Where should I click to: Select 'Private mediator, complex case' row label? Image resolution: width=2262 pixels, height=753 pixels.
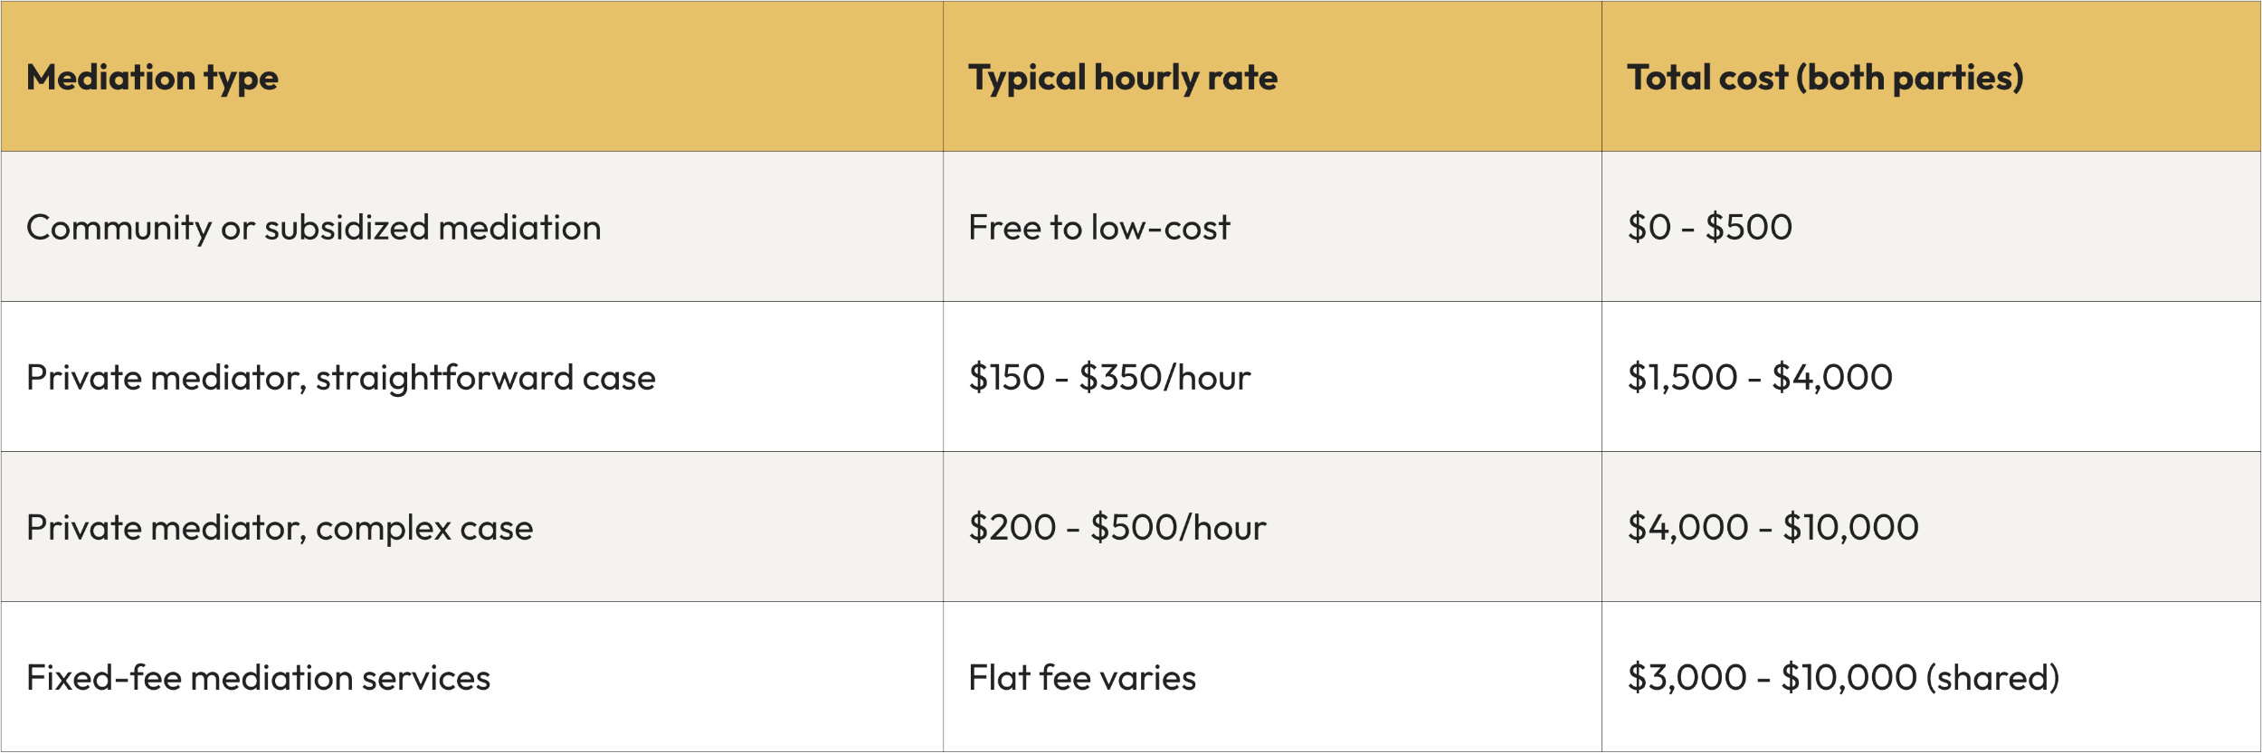[280, 528]
